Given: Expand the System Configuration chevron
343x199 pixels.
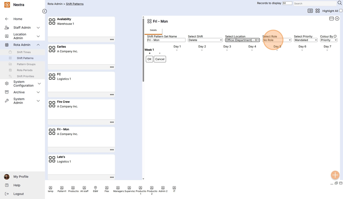Looking at the screenshot, I should pyautogui.click(x=39, y=84).
